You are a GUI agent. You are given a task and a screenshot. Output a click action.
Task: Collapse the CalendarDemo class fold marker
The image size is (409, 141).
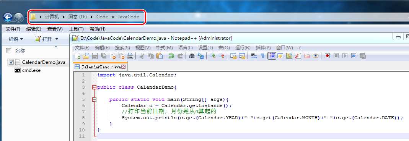pos(94,87)
